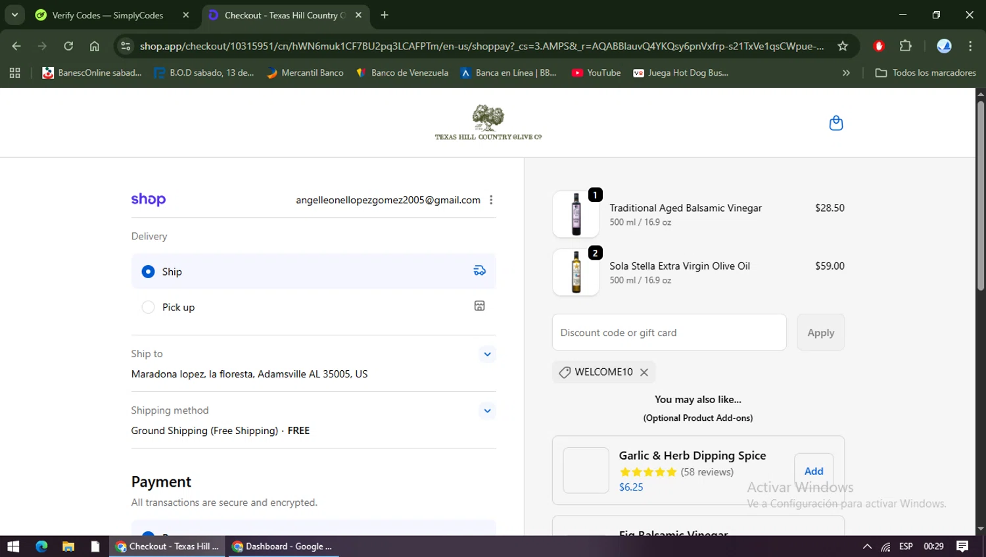Reload the checkout page
Viewport: 986px width, 557px height.
tap(68, 46)
